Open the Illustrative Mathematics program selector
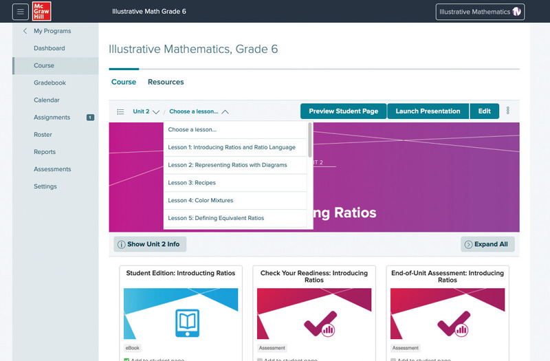 pos(480,12)
